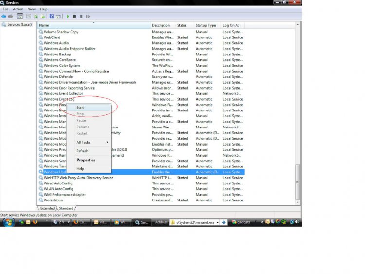The height and width of the screenshot is (274, 365).
Task: Sort by the Description column header
Action: (163, 25)
